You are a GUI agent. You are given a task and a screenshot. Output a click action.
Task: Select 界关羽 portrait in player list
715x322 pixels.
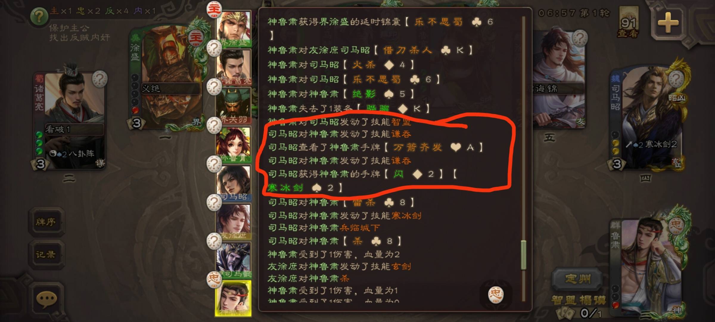(234, 106)
